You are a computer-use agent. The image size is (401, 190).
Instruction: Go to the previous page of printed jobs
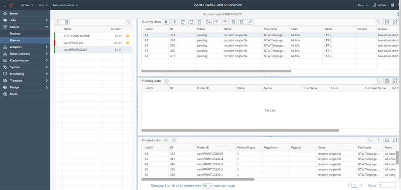click(x=349, y=185)
